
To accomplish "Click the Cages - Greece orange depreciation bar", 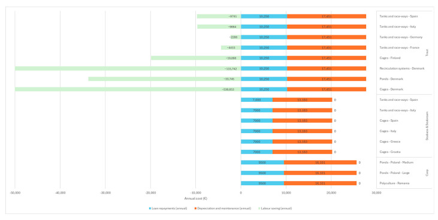I will tap(302, 141).
